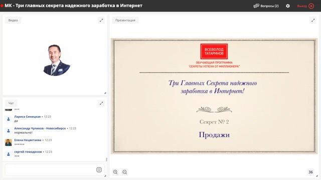Click the Выход exit button
Image resolution: width=321 pixels, height=180 pixels.
305,6
